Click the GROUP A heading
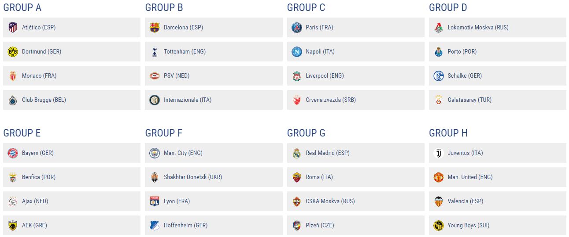Screen dimensions: 569x237 tap(22, 7)
